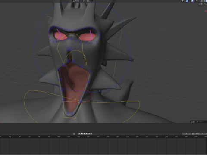Click frame 60 on the timeline ruler
This screenshot has width=207, height=155.
coord(20,137)
